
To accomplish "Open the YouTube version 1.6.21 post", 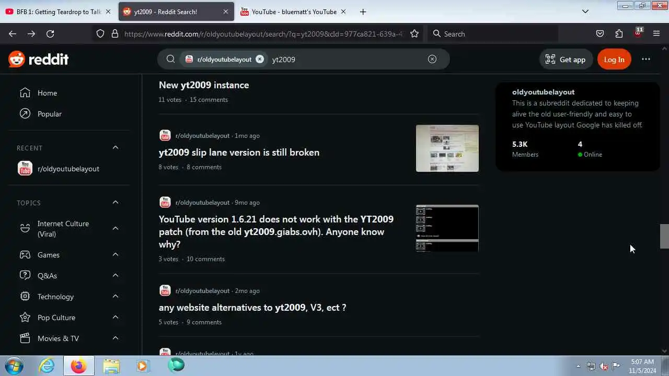I will click(277, 231).
